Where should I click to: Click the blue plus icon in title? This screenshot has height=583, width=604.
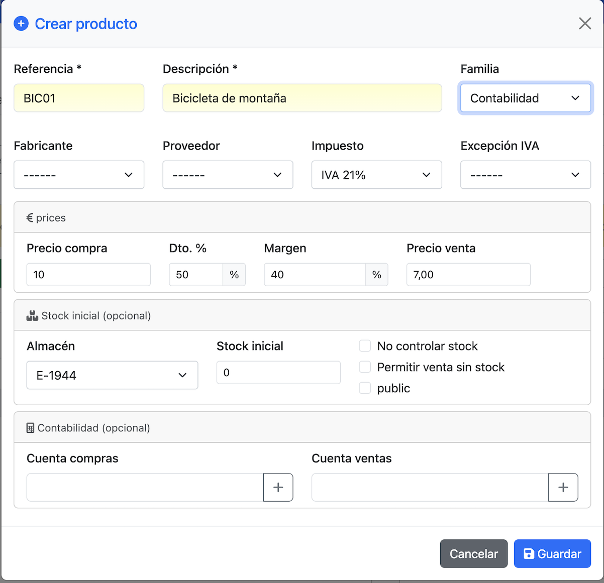[x=21, y=24]
